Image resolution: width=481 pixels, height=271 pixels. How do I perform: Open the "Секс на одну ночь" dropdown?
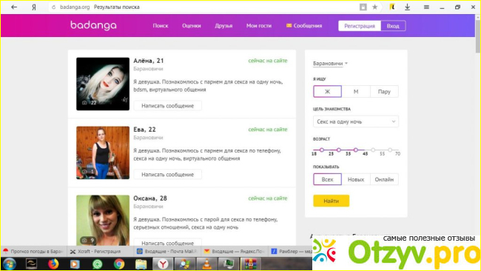356,121
